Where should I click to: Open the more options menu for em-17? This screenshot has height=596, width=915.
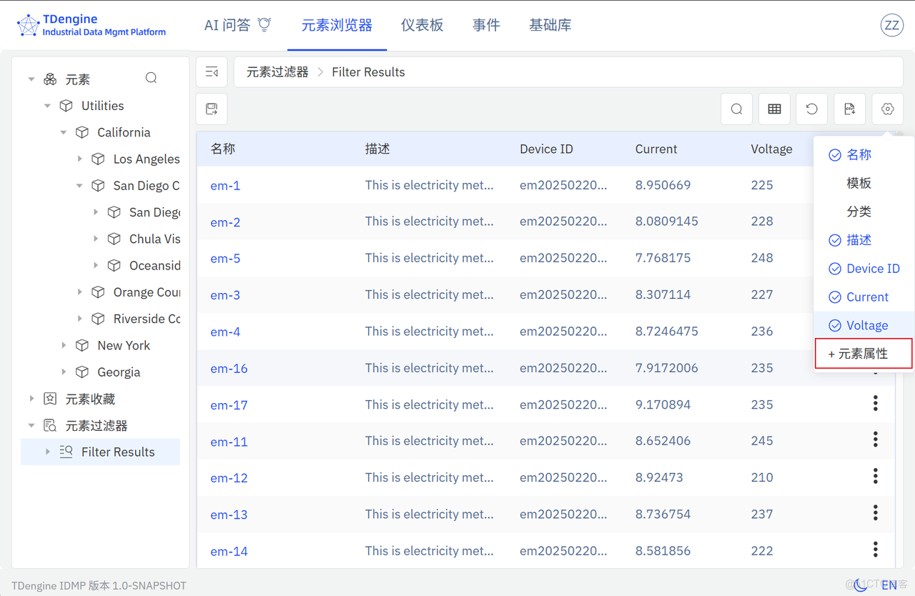coord(875,404)
